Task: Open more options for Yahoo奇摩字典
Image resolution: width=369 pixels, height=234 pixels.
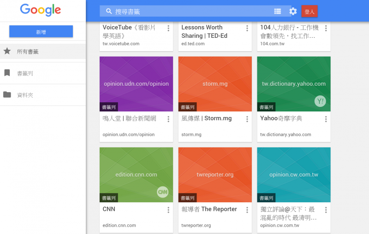Action: [x=326, y=119]
